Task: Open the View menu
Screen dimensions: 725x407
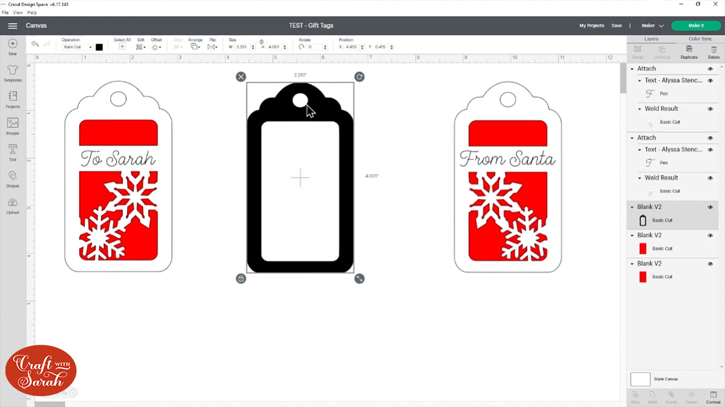Action: (x=18, y=12)
